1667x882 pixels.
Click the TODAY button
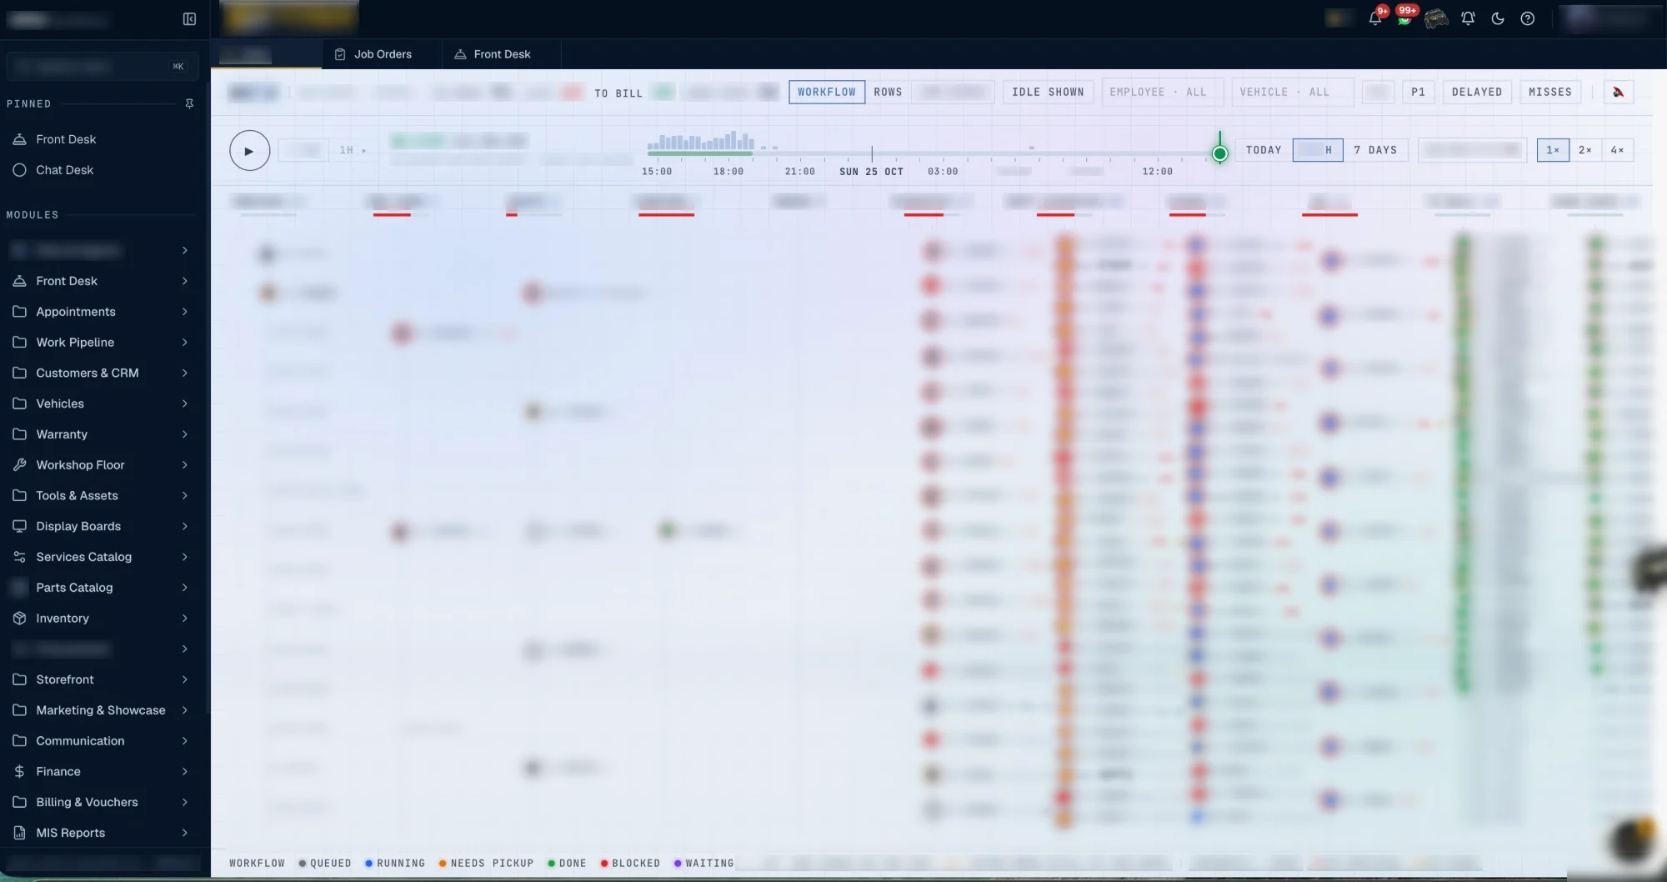pyautogui.click(x=1264, y=151)
